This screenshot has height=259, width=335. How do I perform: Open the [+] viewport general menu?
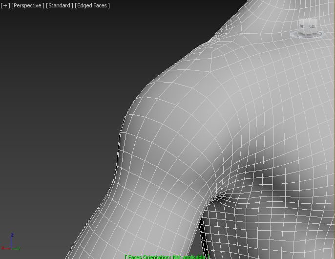[5, 5]
